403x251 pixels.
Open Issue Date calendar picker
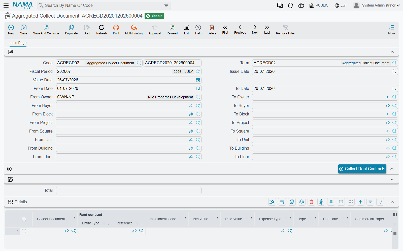pyautogui.click(x=394, y=72)
